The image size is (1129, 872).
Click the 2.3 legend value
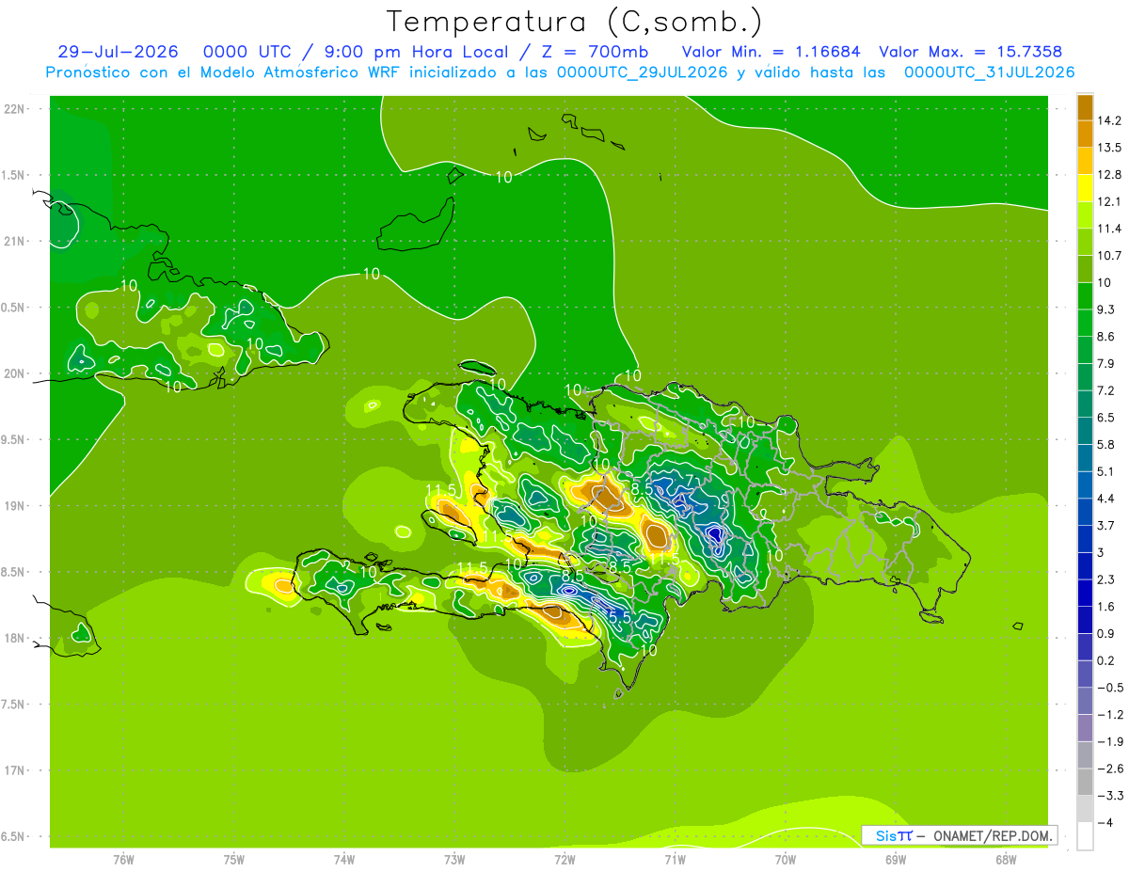pos(1107,579)
